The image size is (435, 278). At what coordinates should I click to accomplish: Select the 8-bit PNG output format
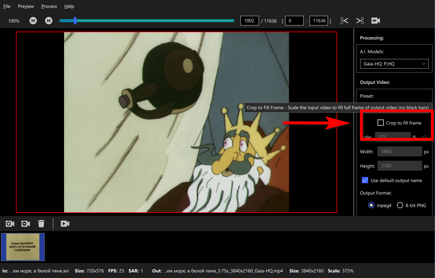pos(400,205)
